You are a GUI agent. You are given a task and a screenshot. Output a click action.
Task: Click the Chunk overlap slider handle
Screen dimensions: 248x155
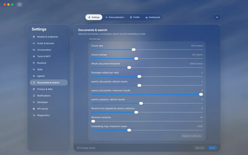click(x=136, y=59)
